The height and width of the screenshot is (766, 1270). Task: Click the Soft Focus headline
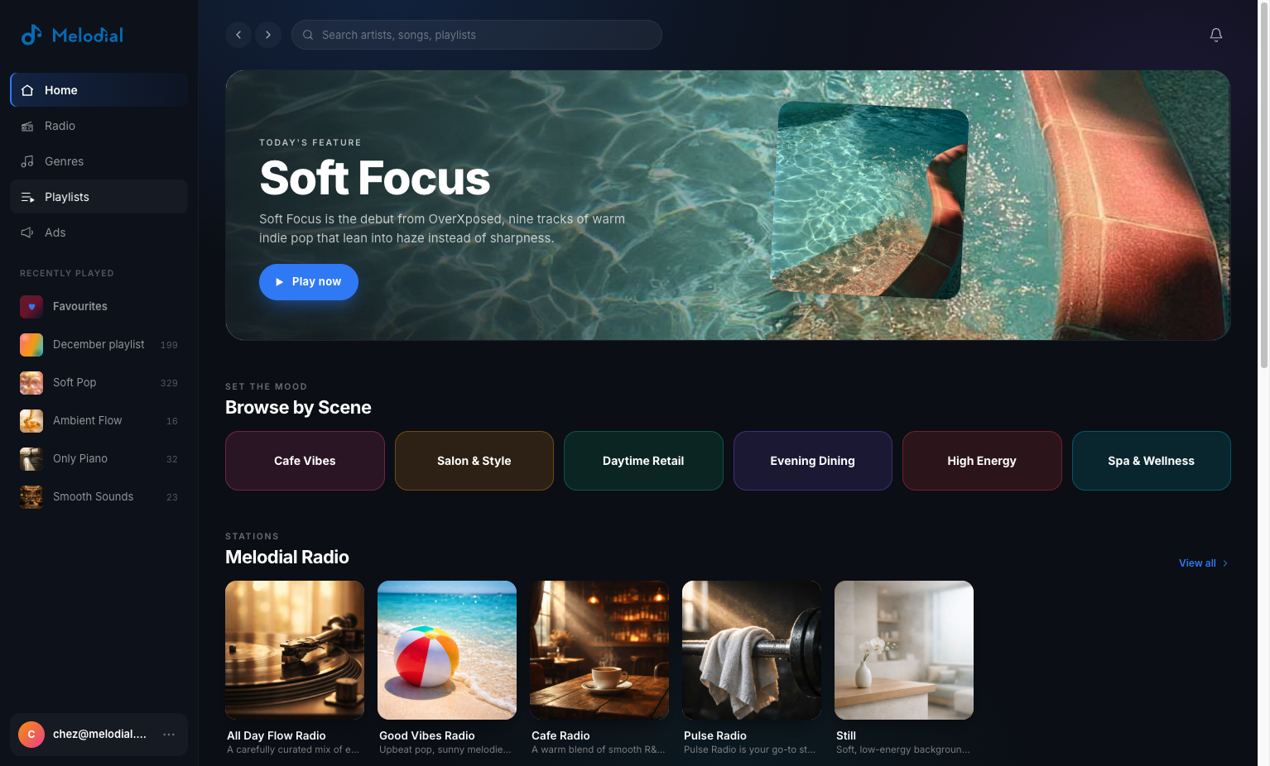[x=375, y=178]
